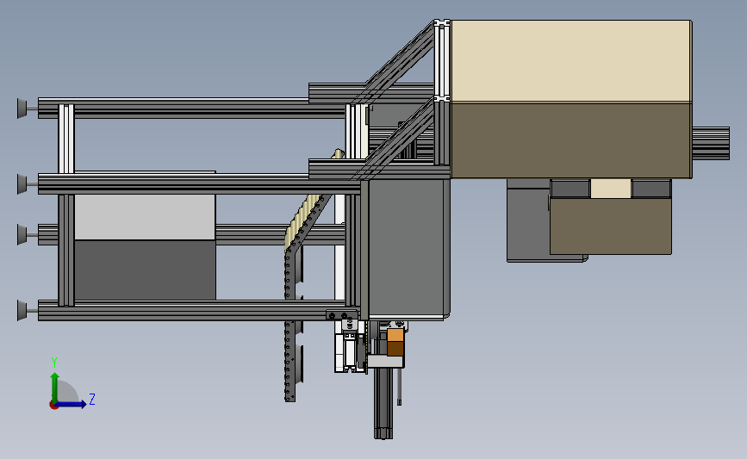Select the brown block beneath the orange block

click(x=395, y=349)
